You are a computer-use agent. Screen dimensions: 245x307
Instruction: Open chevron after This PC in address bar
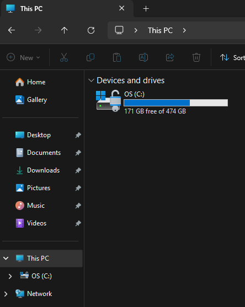click(184, 30)
